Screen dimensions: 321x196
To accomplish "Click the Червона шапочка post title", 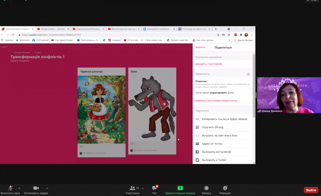I will pyautogui.click(x=91, y=71).
